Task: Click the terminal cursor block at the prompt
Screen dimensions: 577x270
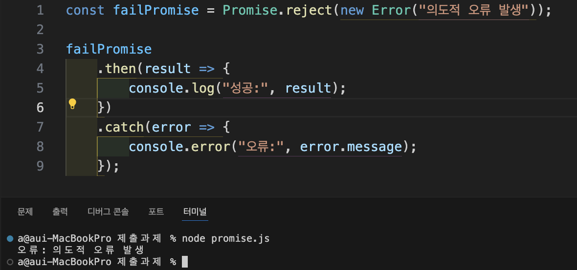Action: coord(185,262)
